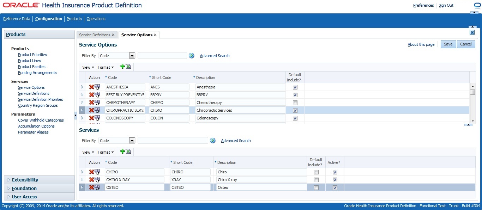Run the Service Options filter search
This screenshot has width=482, height=210.
coord(192,56)
